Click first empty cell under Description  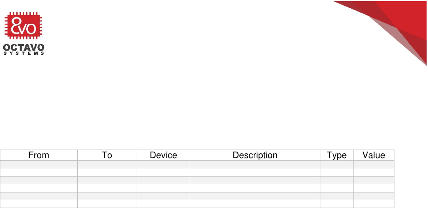[x=255, y=164]
